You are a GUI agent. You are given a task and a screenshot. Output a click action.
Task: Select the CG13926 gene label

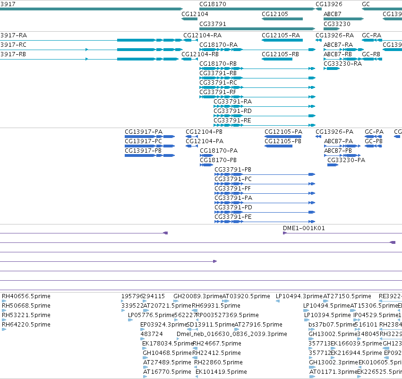click(329, 4)
